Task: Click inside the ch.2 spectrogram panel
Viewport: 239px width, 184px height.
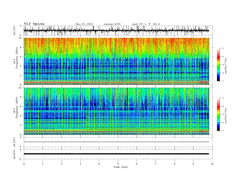Action: tap(116, 111)
